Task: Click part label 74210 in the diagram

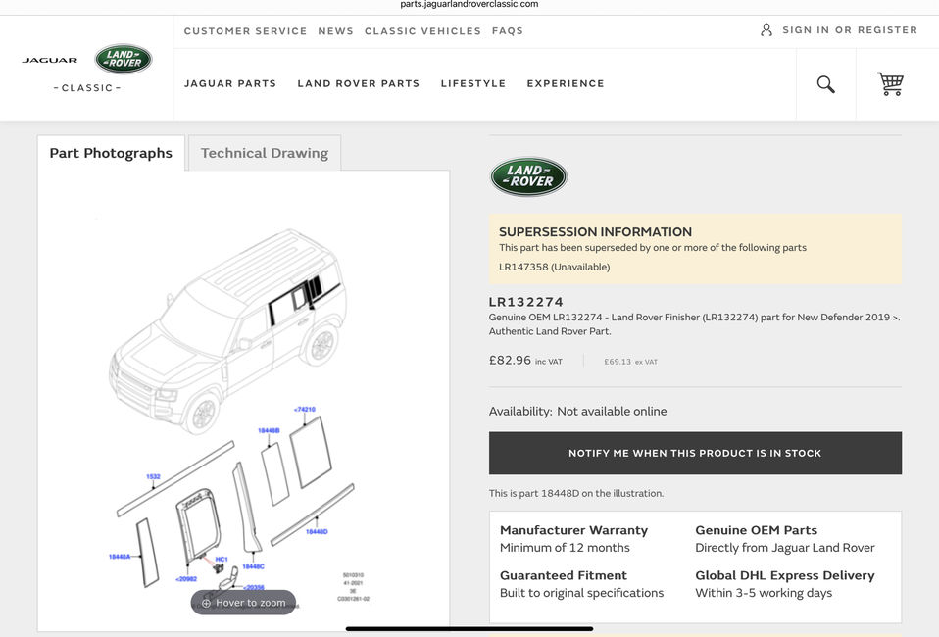Action: click(305, 410)
